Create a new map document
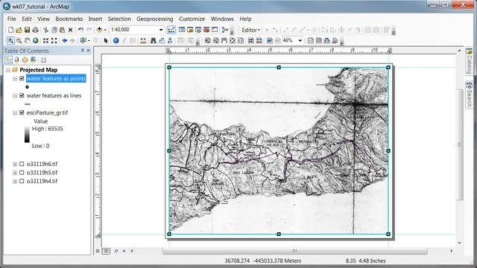The width and height of the screenshot is (477, 268). click(10, 30)
